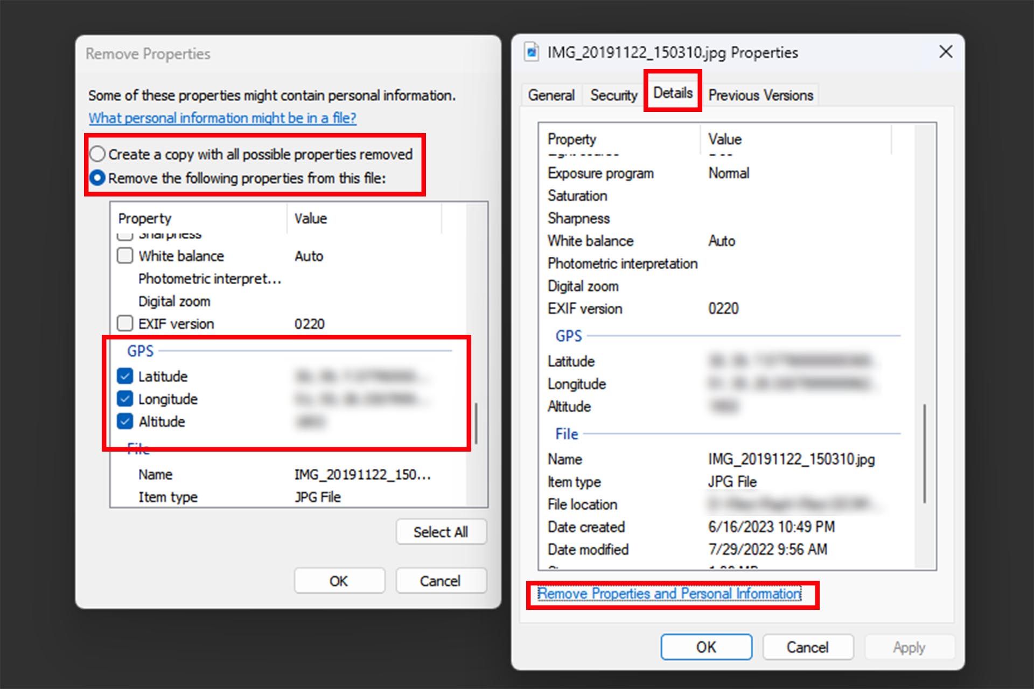Open 'What personal information might be in a file?' link
Viewport: 1034px width, 689px height.
222,118
